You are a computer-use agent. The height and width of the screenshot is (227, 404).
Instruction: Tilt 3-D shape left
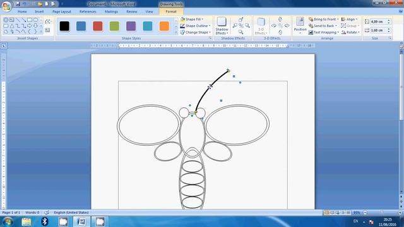coord(274,25)
